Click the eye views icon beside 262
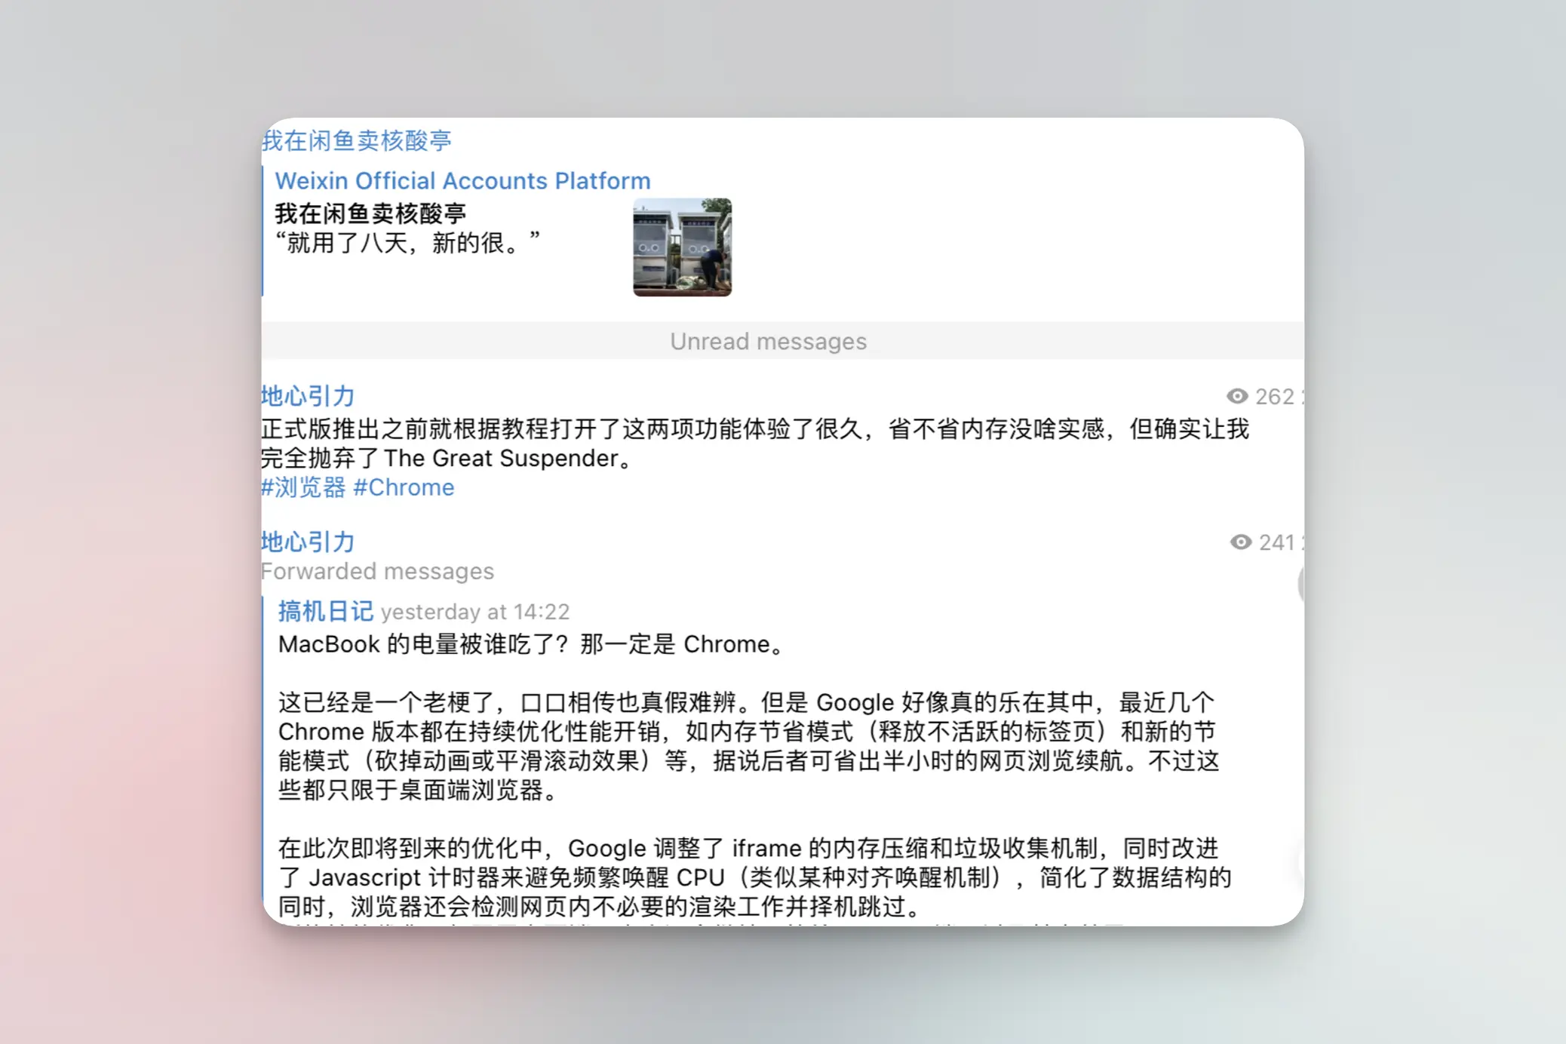1566x1044 pixels. click(1237, 396)
